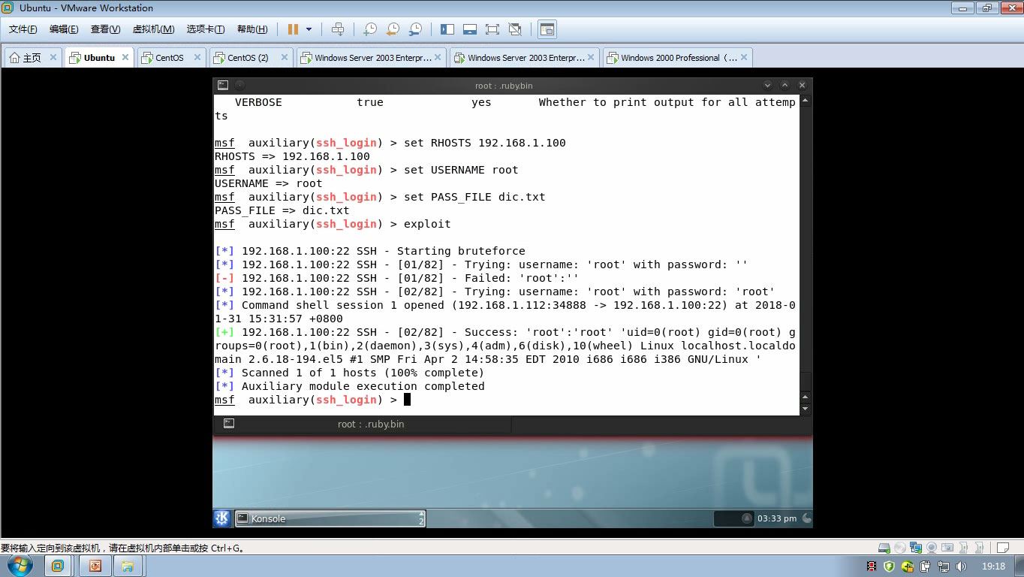Click the red film-strip tray icon
Image resolution: width=1024 pixels, height=577 pixels.
click(872, 566)
